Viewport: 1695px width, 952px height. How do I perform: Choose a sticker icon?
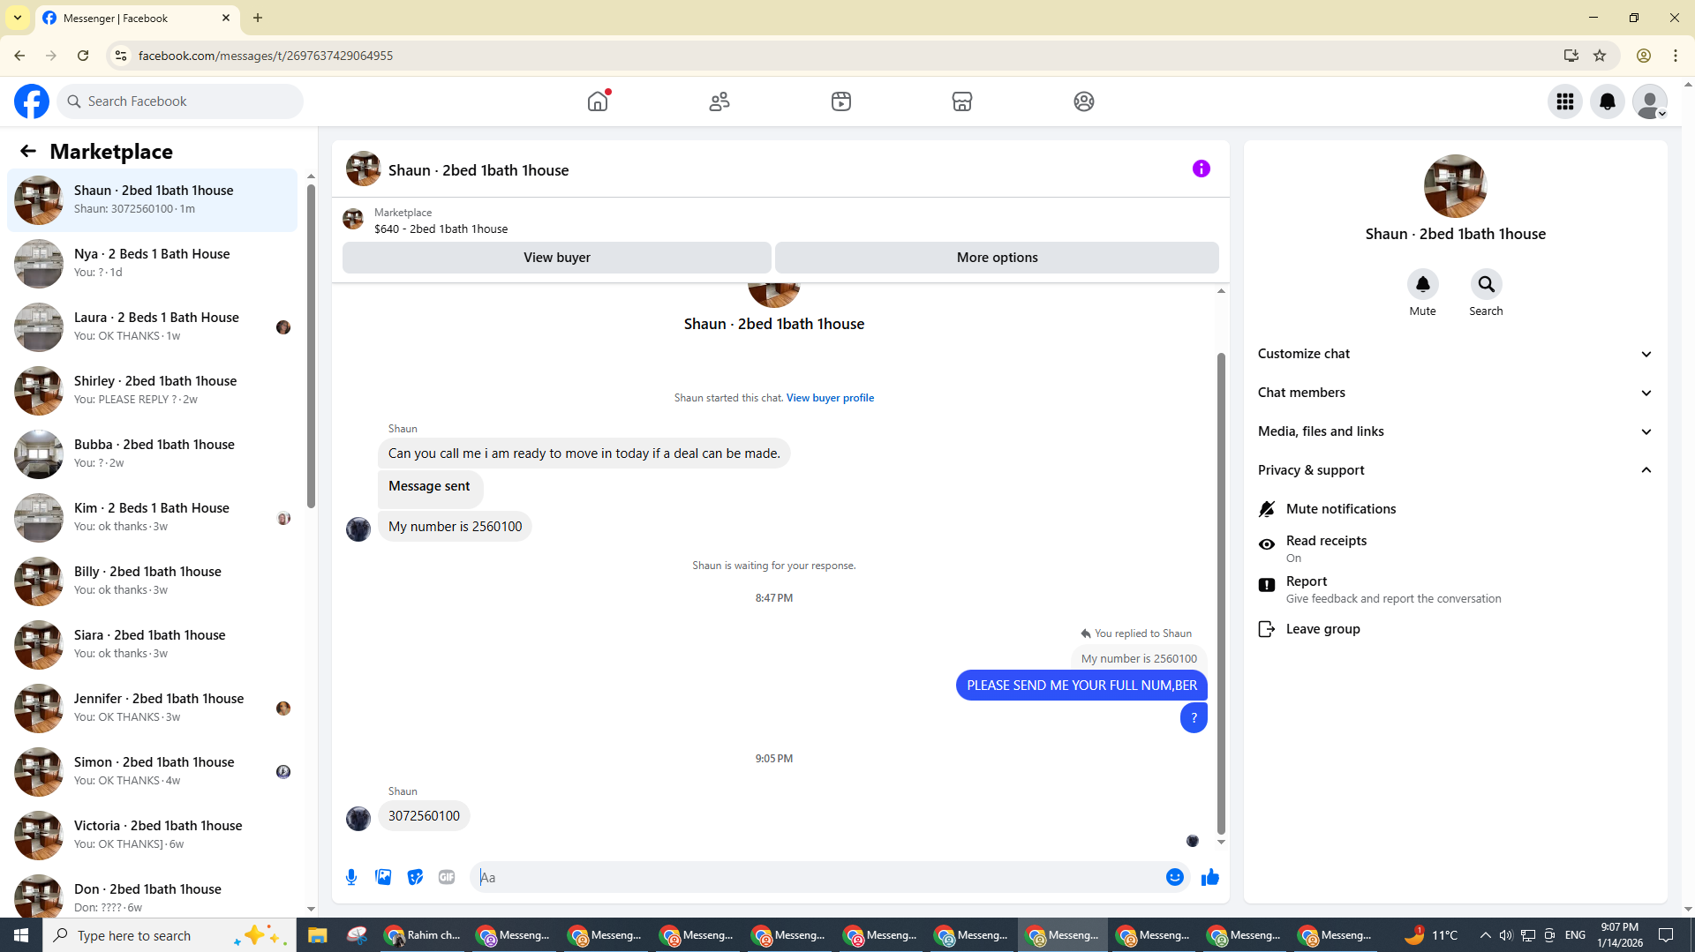coord(415,877)
